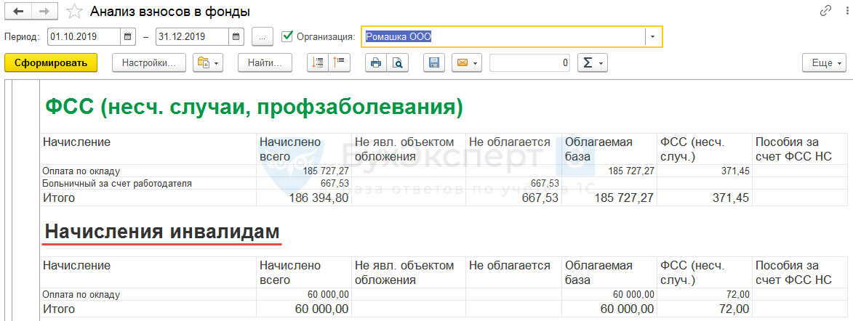
Task: Open the report variants dropdown
Action: pos(207,63)
